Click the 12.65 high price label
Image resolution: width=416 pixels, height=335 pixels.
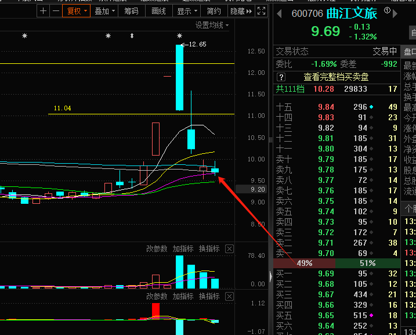coord(197,44)
